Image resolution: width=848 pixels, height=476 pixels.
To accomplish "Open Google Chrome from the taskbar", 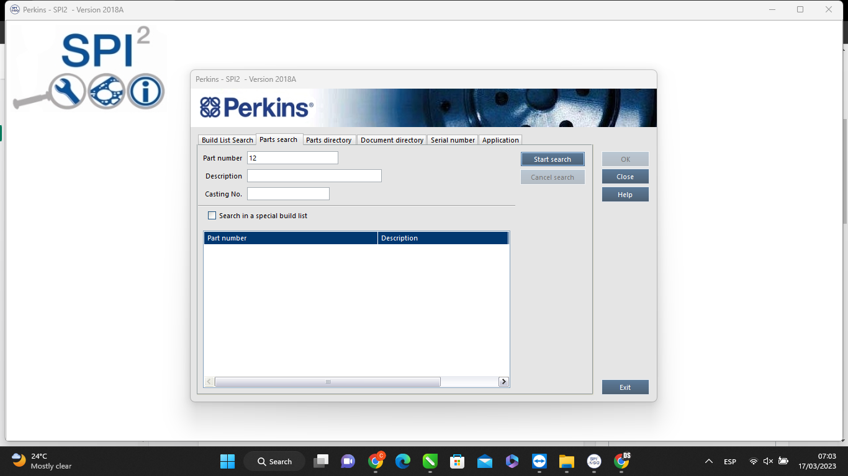I will coord(375,461).
